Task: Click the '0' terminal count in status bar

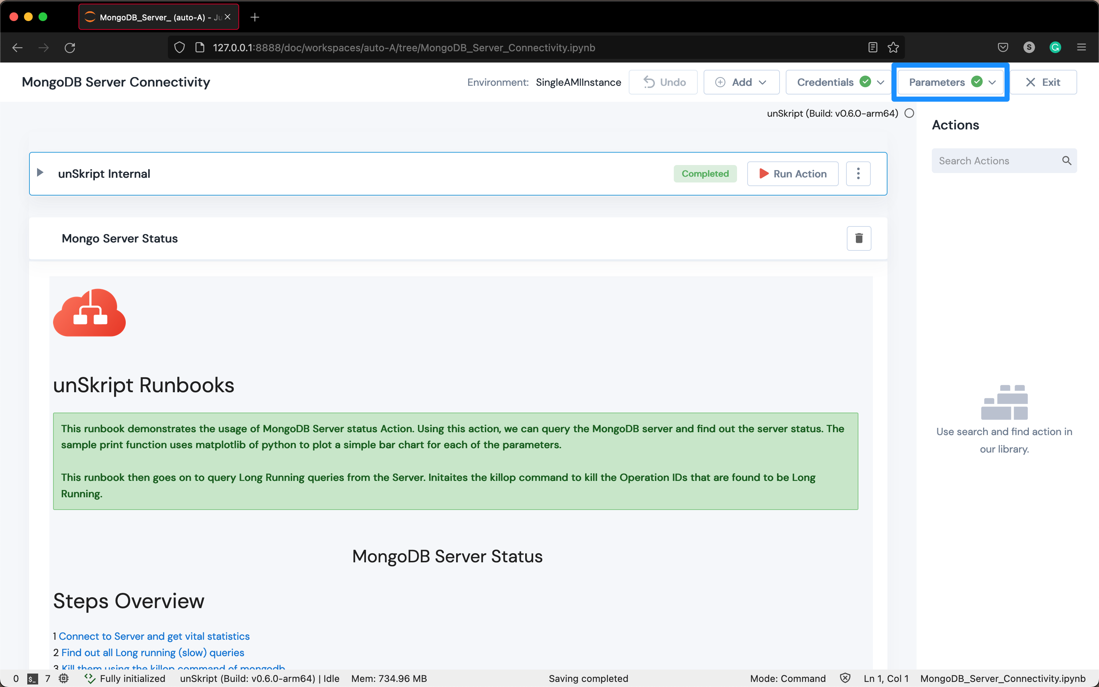Action: tap(16, 678)
